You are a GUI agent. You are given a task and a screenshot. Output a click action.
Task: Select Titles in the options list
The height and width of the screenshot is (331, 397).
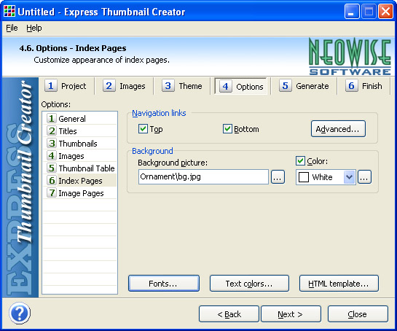click(80, 131)
